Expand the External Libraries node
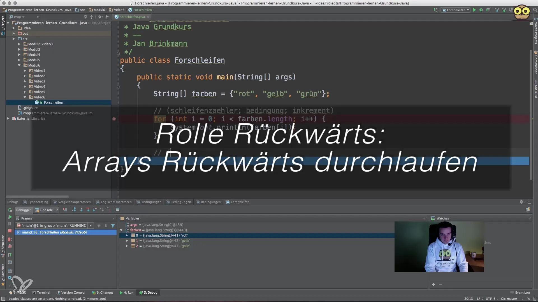Image resolution: width=538 pixels, height=302 pixels. pyautogui.click(x=8, y=119)
